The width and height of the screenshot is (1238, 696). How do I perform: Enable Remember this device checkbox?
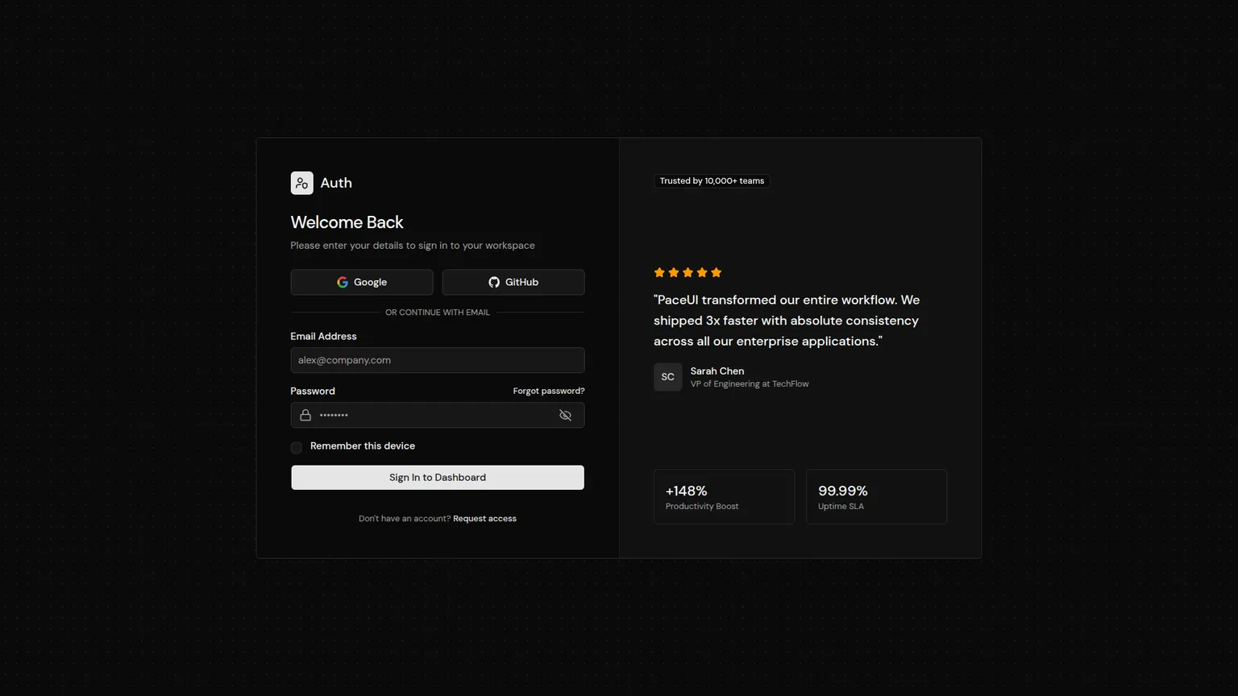[297, 447]
